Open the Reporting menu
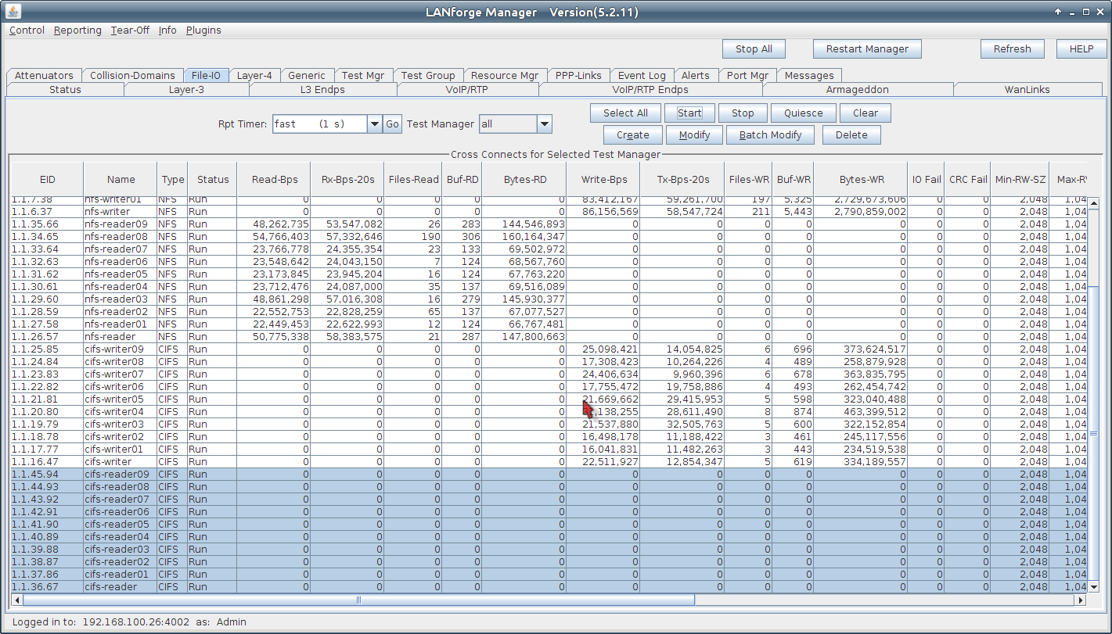Viewport: 1112px width, 634px height. pos(77,30)
